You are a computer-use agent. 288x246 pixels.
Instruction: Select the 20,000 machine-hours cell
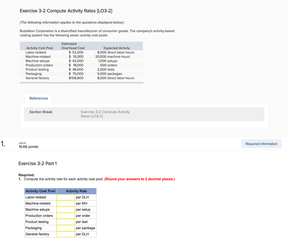[112, 57]
